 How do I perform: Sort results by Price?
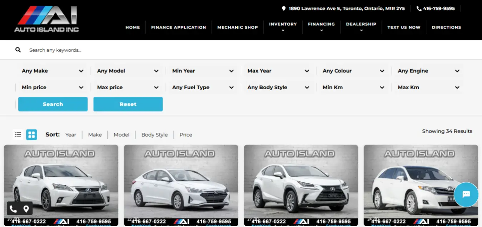186,135
